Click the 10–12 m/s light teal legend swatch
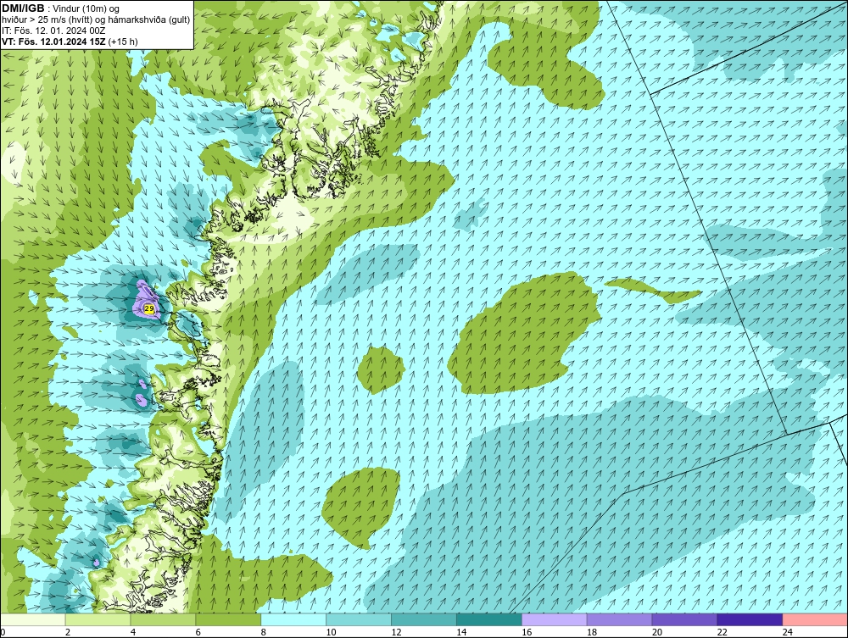Screen dimensions: 848x638 (359, 619)
